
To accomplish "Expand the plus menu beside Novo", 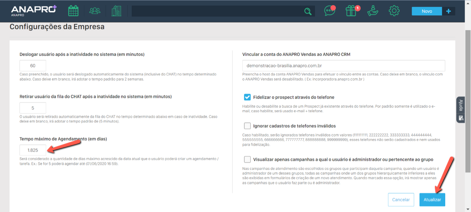I will (x=448, y=11).
